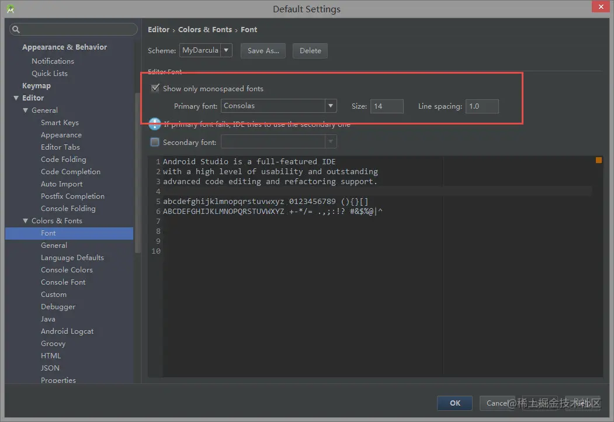The height and width of the screenshot is (422, 614).
Task: Open Code Folding settings
Action: pyautogui.click(x=64, y=160)
